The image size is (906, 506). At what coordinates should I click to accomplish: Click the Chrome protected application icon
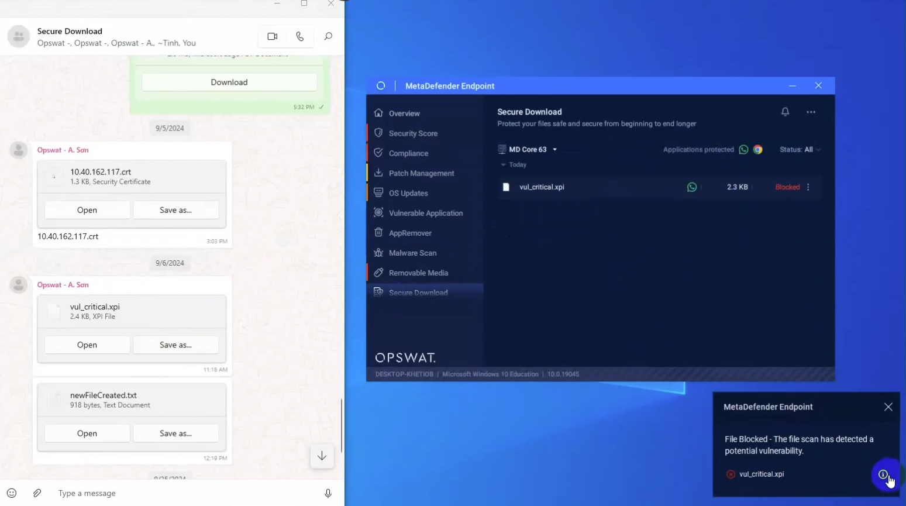(x=758, y=150)
